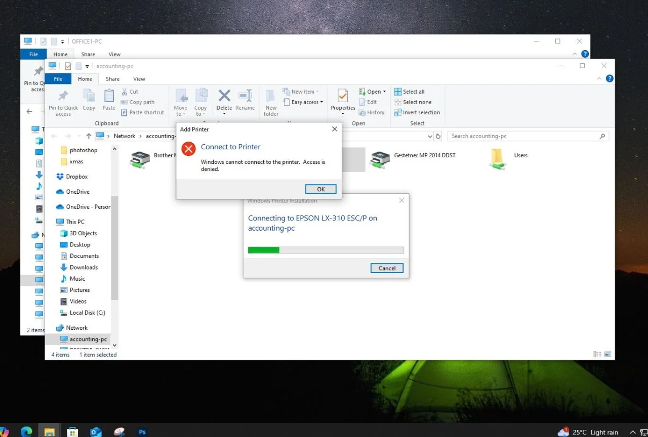This screenshot has height=437, width=648.
Task: Open OneDrive - Personal in navigation pane
Action: 83,207
